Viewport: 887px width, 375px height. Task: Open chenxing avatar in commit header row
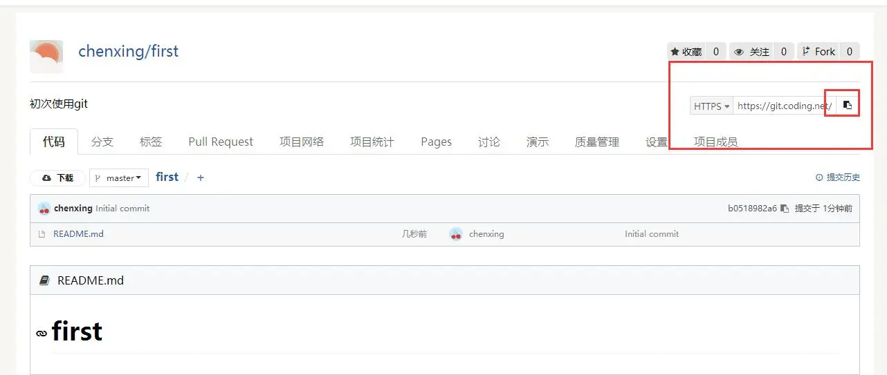tap(44, 209)
